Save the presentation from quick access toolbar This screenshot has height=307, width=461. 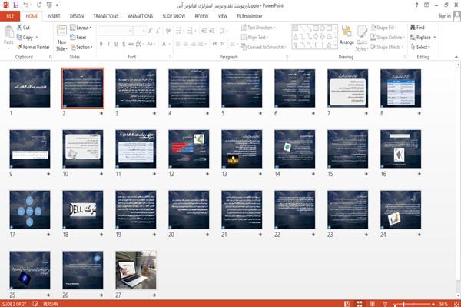tap(16, 5)
